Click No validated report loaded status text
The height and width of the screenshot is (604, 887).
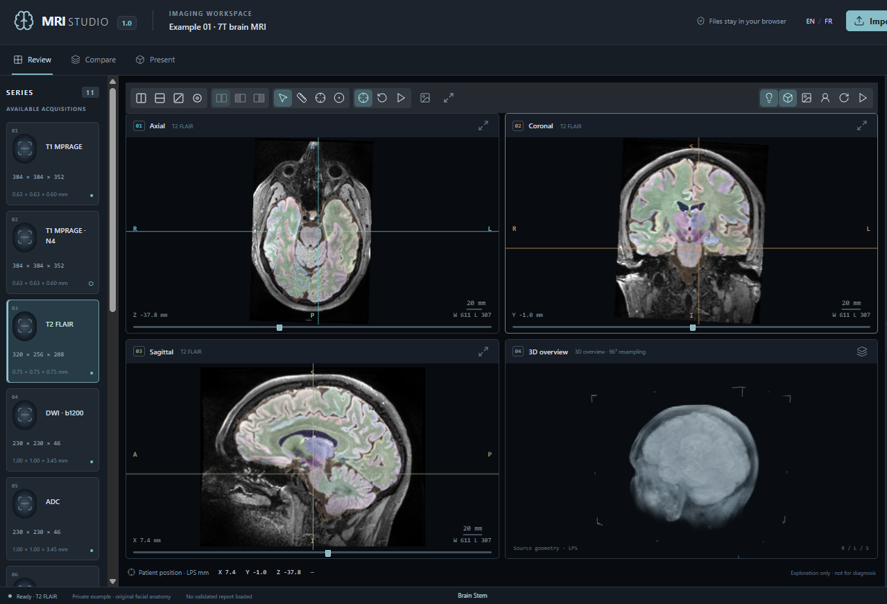click(219, 596)
